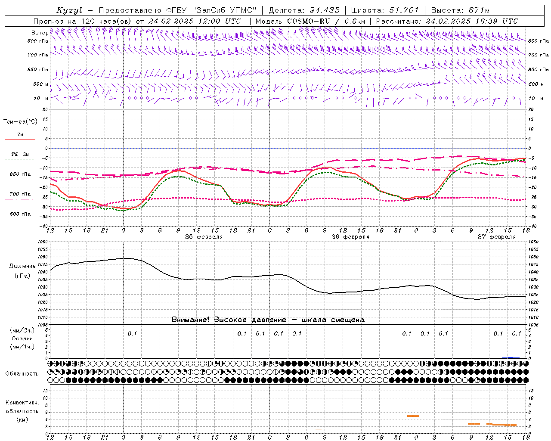Click the "(км)" unit label below convective label
Screen dimensions: 551x441
click(22, 419)
